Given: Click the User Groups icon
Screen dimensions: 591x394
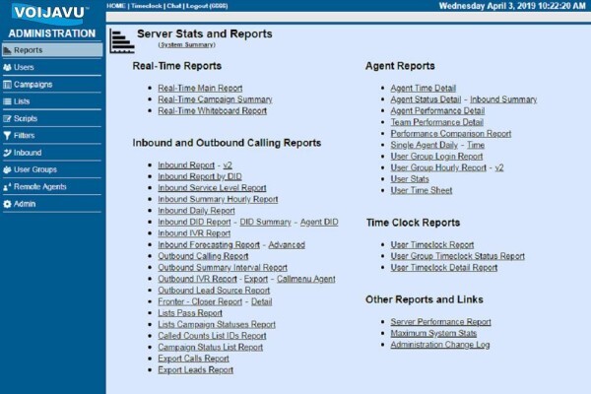Looking at the screenshot, I should pos(7,169).
